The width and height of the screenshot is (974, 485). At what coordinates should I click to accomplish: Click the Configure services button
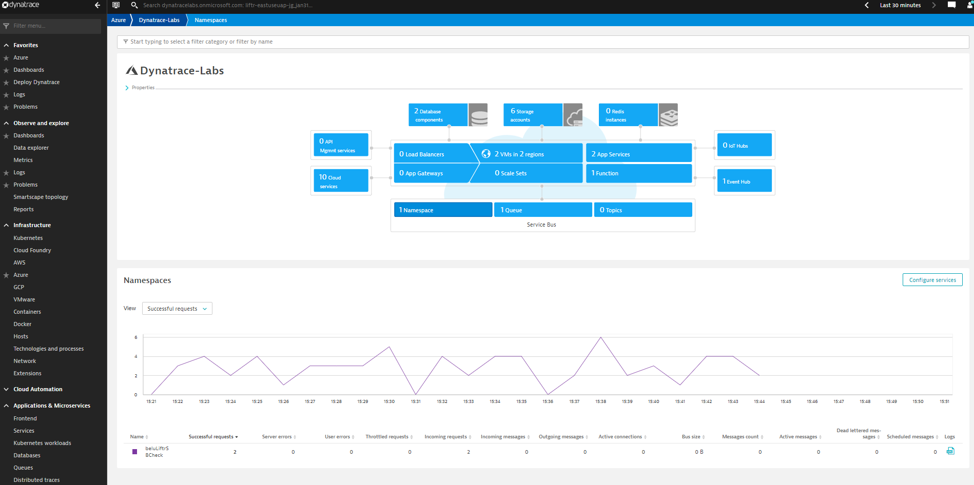click(x=932, y=279)
